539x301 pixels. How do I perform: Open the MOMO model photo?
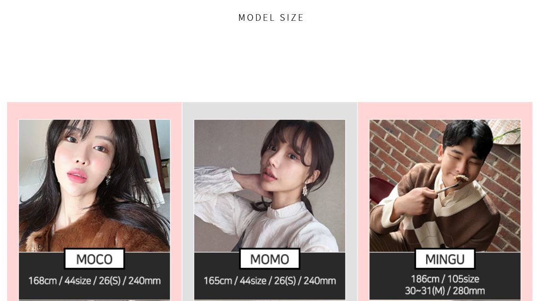click(269, 186)
